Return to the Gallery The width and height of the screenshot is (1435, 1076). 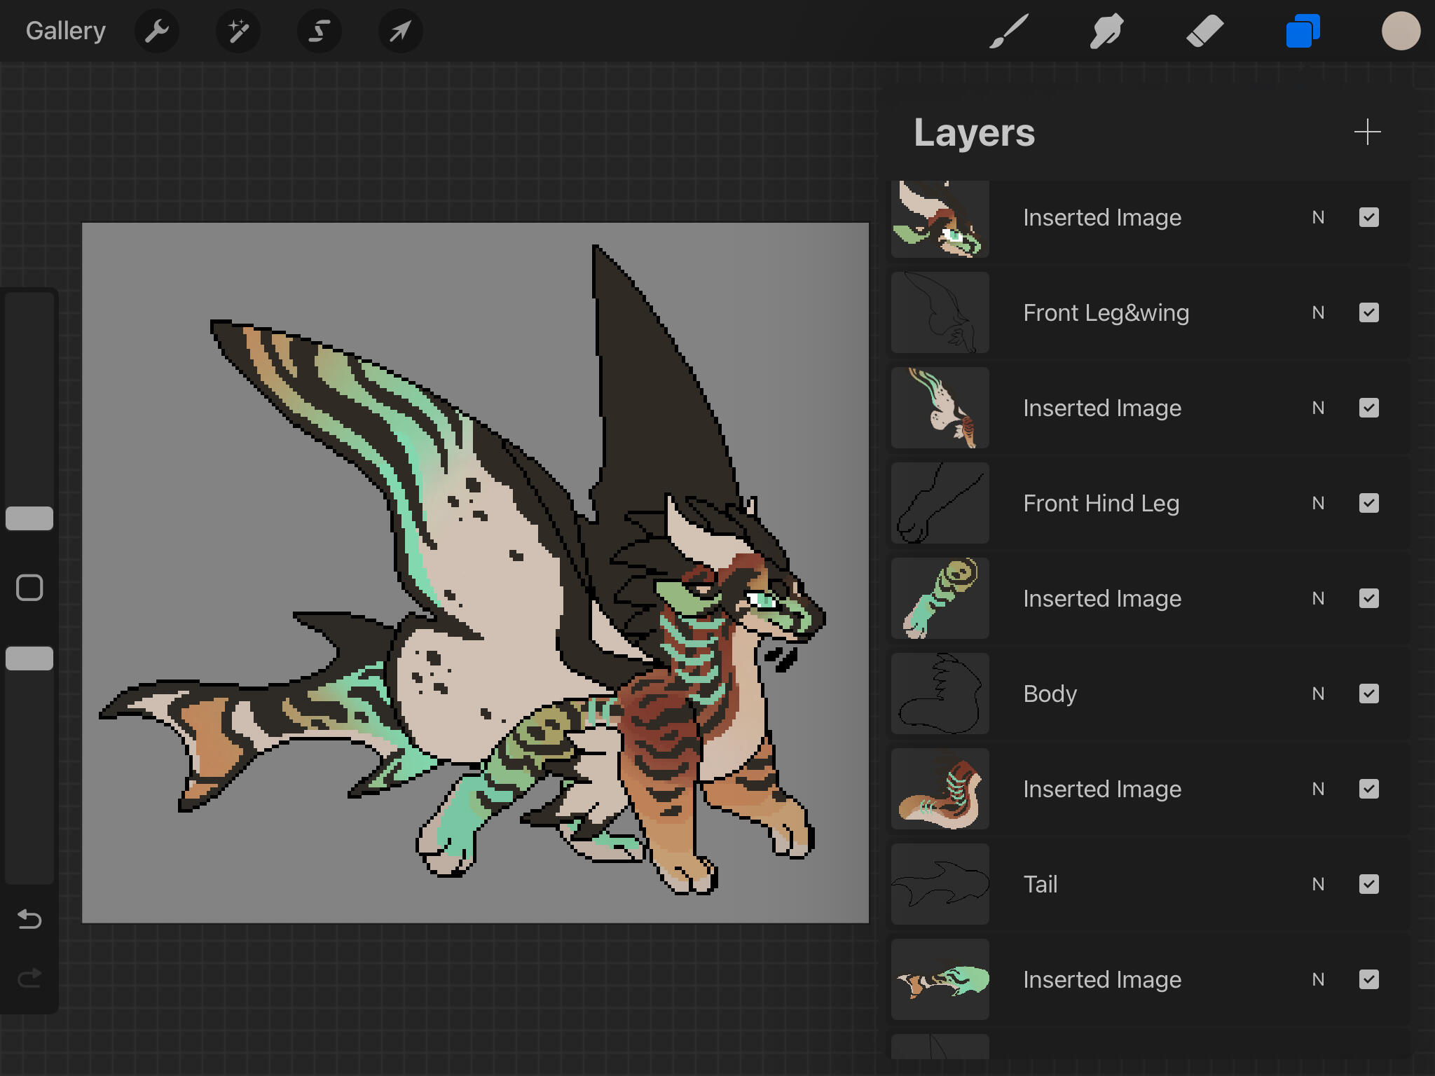[x=65, y=31]
